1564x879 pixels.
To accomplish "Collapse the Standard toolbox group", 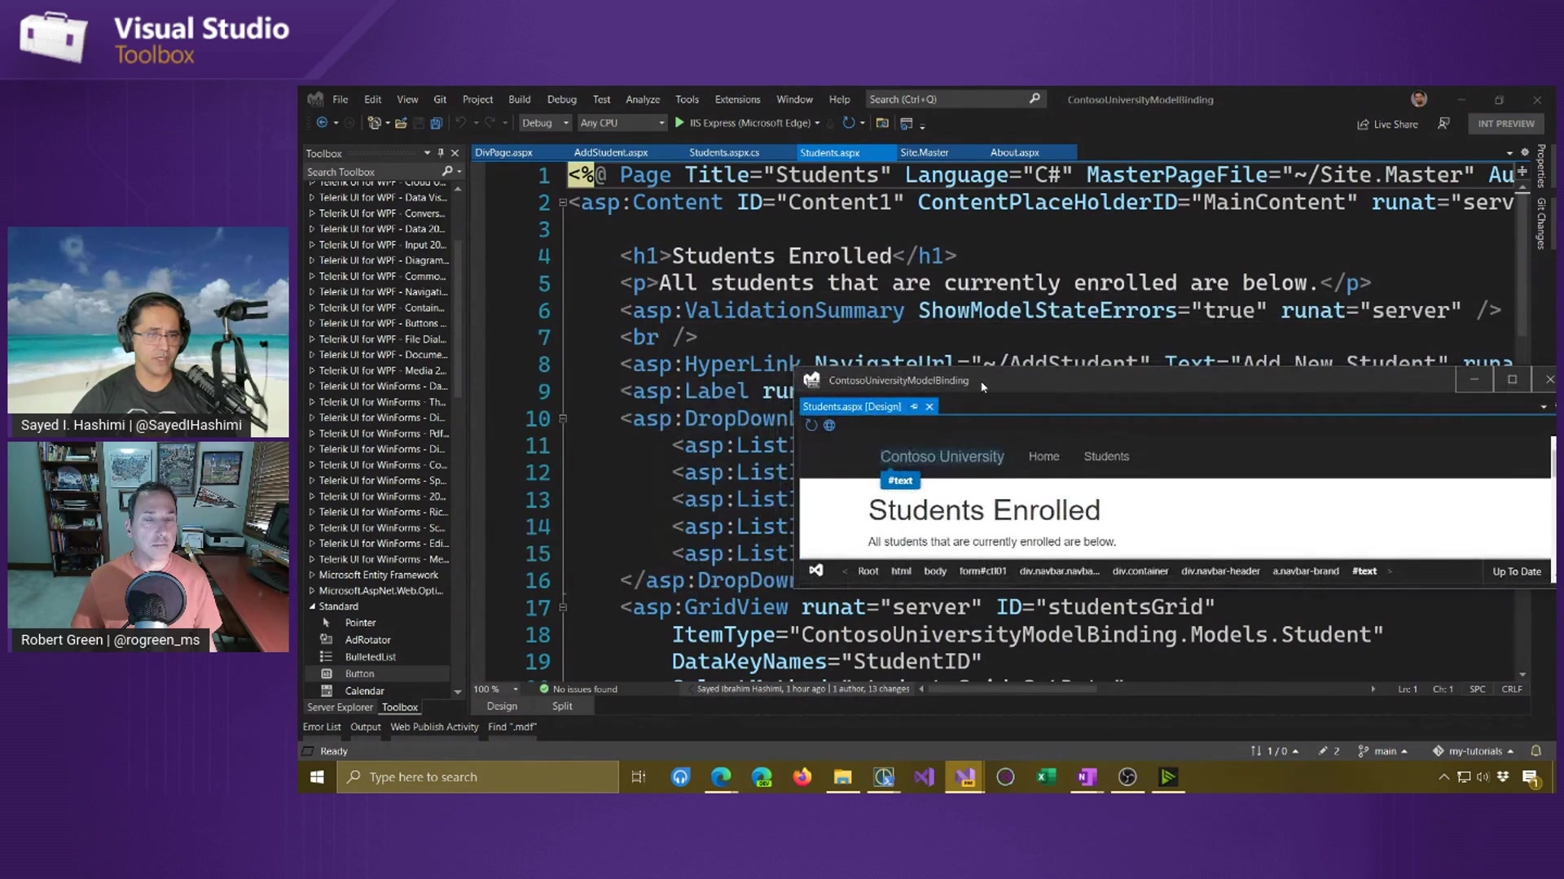I will coord(314,606).
